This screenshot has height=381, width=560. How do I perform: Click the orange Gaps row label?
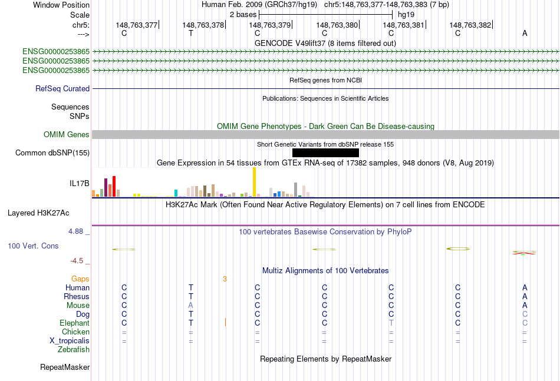pyautogui.click(x=80, y=279)
